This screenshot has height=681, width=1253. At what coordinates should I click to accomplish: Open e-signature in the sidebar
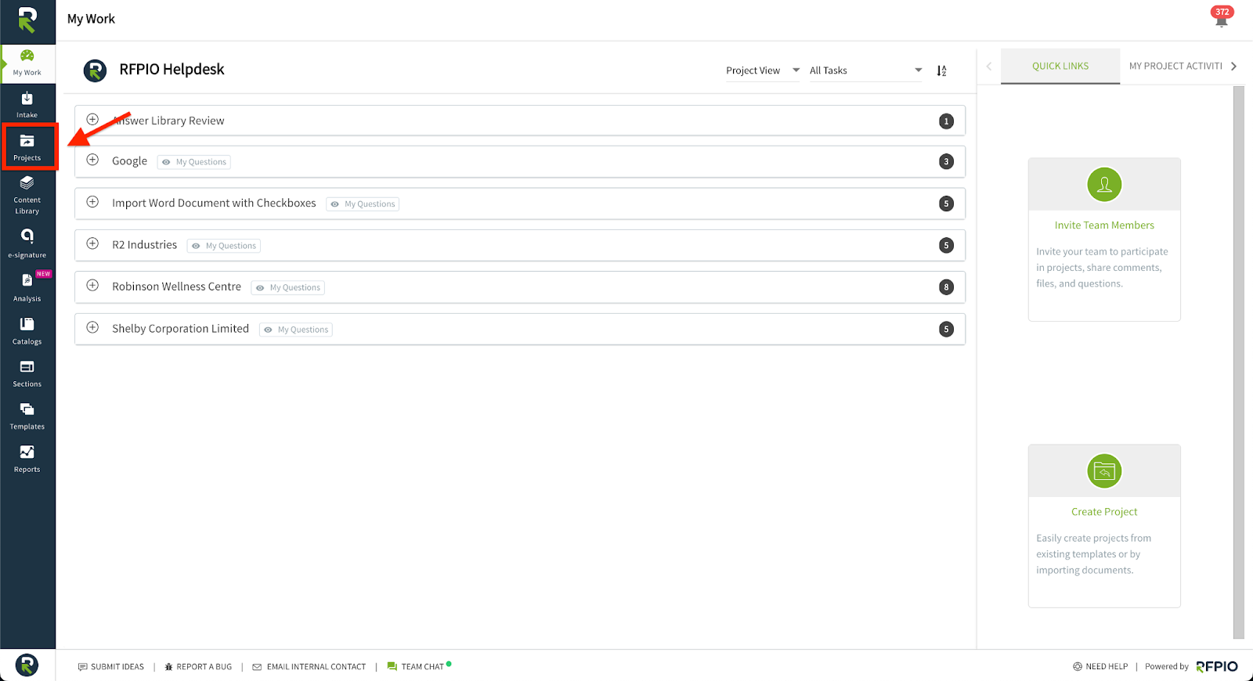click(27, 243)
